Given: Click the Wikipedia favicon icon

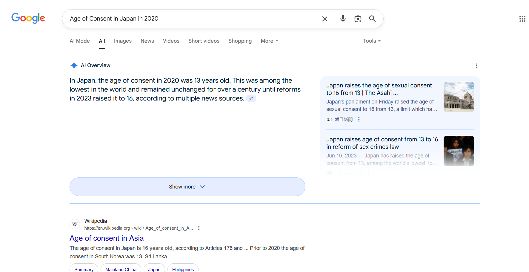Looking at the screenshot, I should click(75, 224).
